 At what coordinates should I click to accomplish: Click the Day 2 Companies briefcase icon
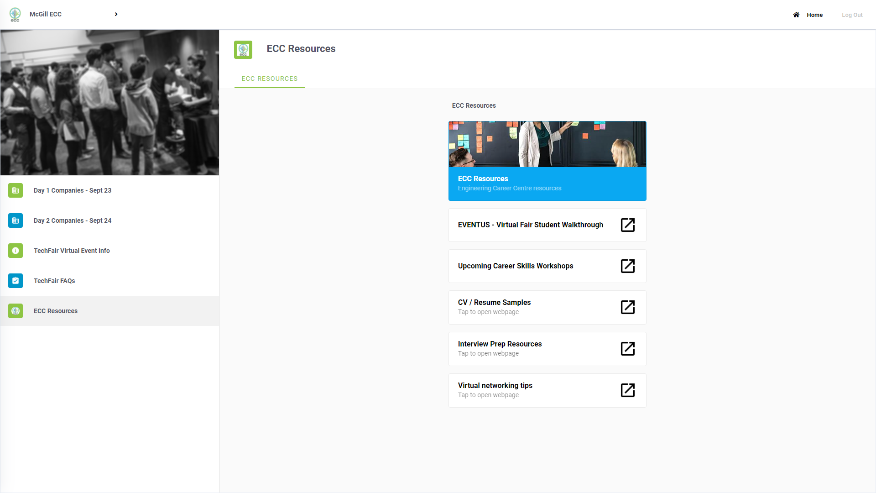point(15,220)
